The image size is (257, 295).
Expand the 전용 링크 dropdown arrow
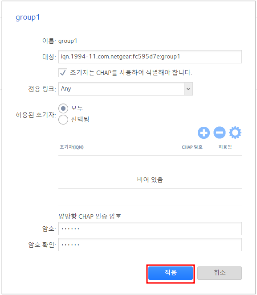click(x=188, y=89)
